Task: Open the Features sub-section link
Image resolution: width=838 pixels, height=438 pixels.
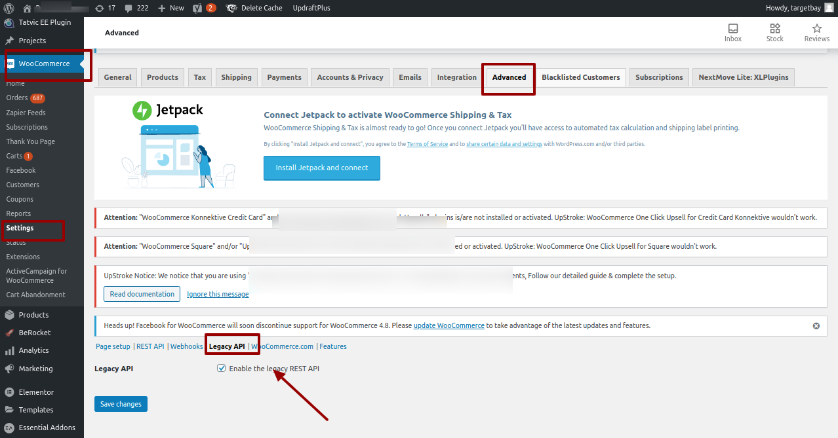Action: coord(333,346)
